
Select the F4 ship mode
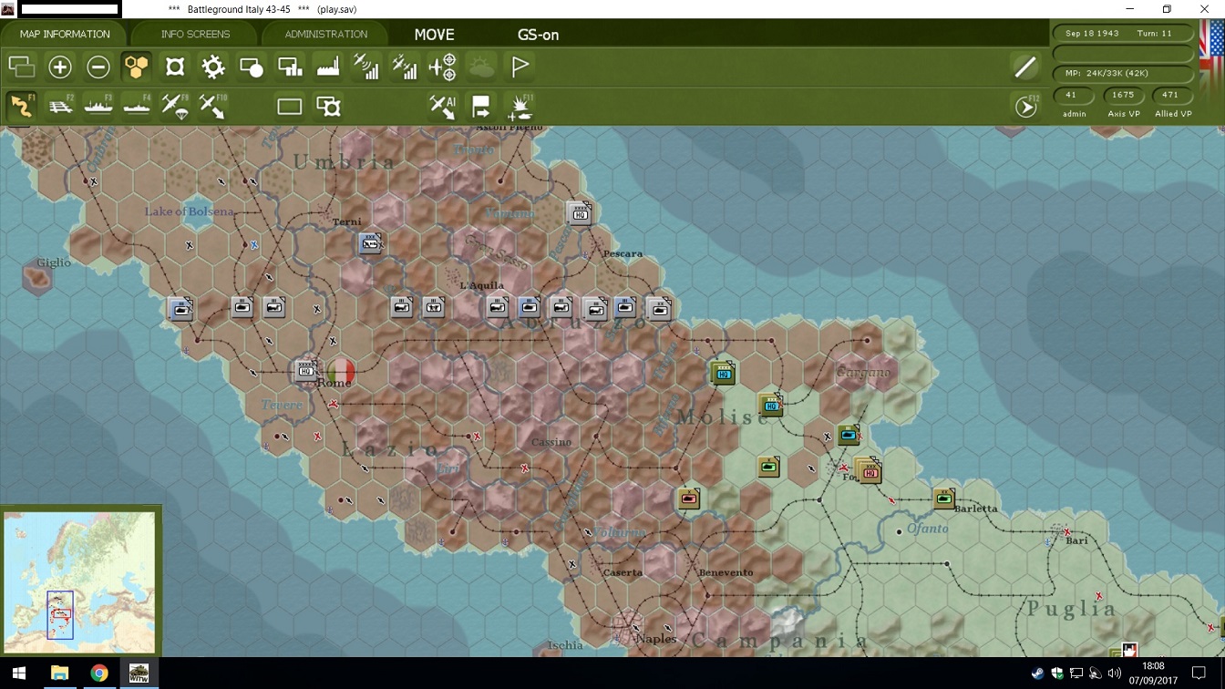coord(137,106)
